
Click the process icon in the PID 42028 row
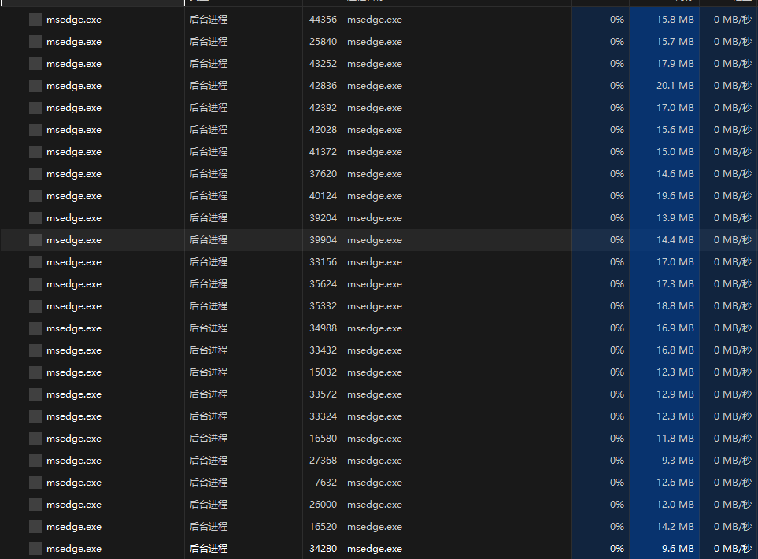[x=35, y=130]
